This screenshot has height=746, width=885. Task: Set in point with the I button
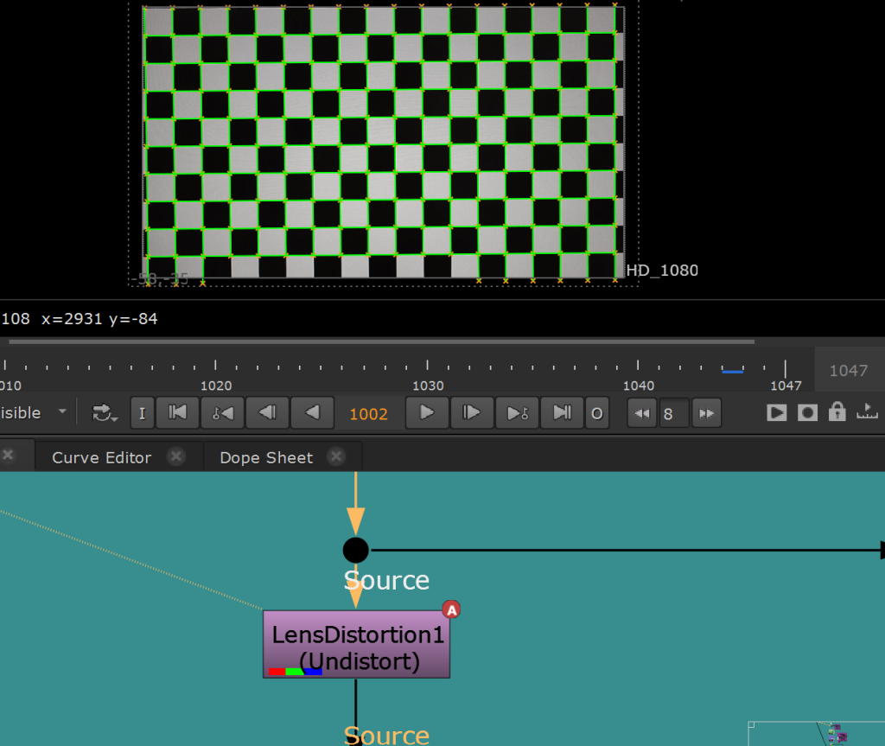[x=143, y=413]
